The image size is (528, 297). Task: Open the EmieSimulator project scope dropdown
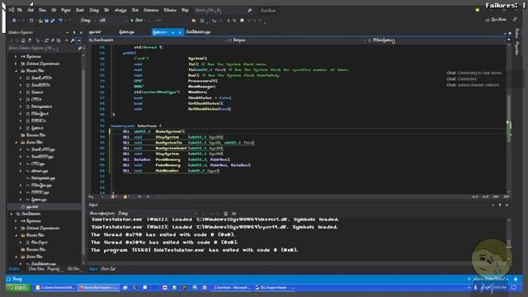pyautogui.click(x=157, y=40)
